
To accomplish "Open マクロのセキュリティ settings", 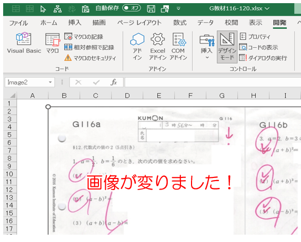I will click(90, 58).
